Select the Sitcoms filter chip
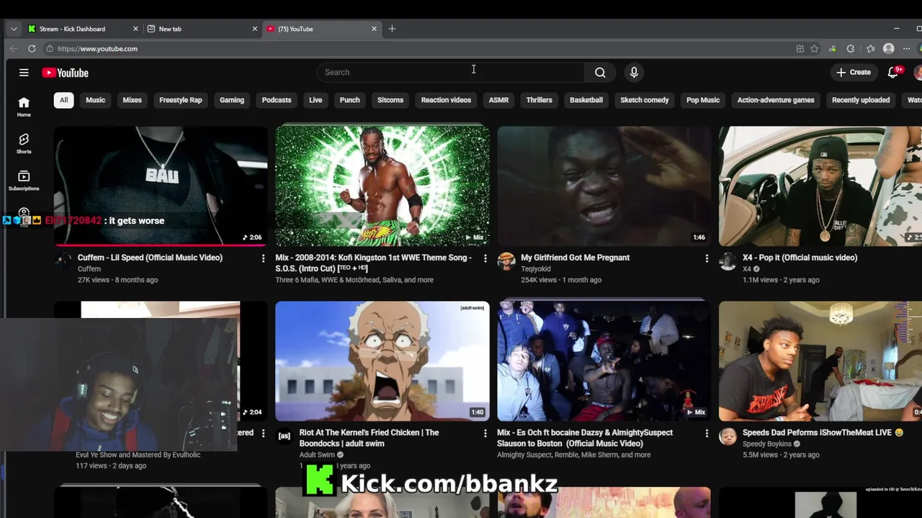This screenshot has height=518, width=922. click(390, 100)
